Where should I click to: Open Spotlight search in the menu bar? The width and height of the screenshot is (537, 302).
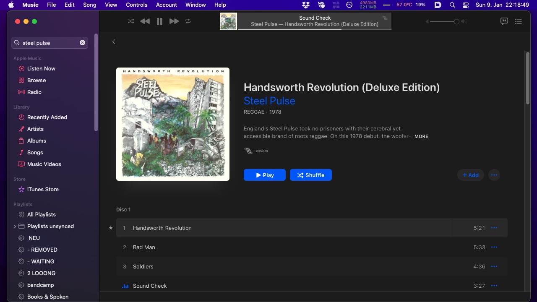coord(452,5)
